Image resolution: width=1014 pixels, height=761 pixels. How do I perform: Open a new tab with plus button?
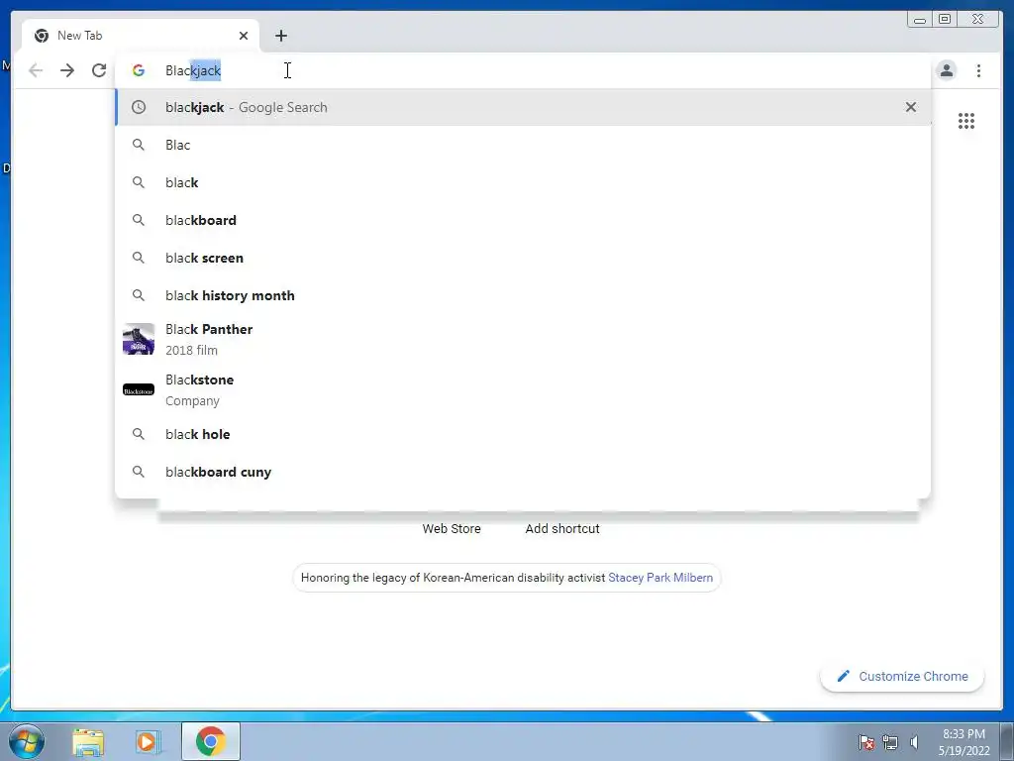click(280, 36)
